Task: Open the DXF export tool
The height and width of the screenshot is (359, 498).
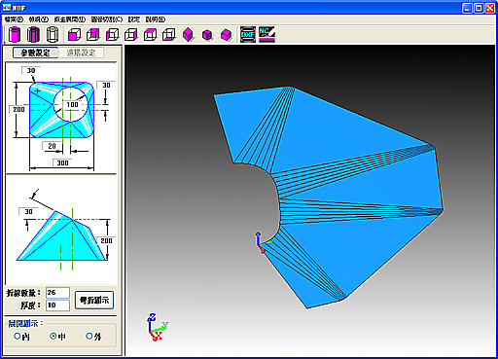Action: coord(248,34)
